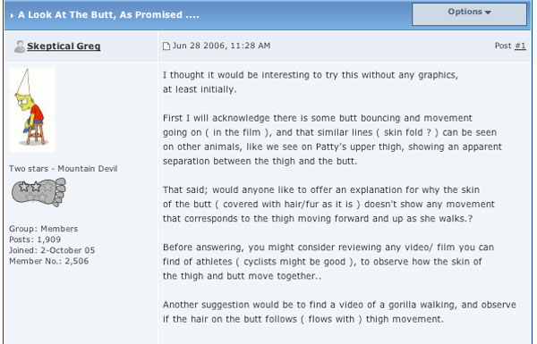Screen dimensions: 537x344
Task: Click the post document icon
Action: click(x=166, y=46)
